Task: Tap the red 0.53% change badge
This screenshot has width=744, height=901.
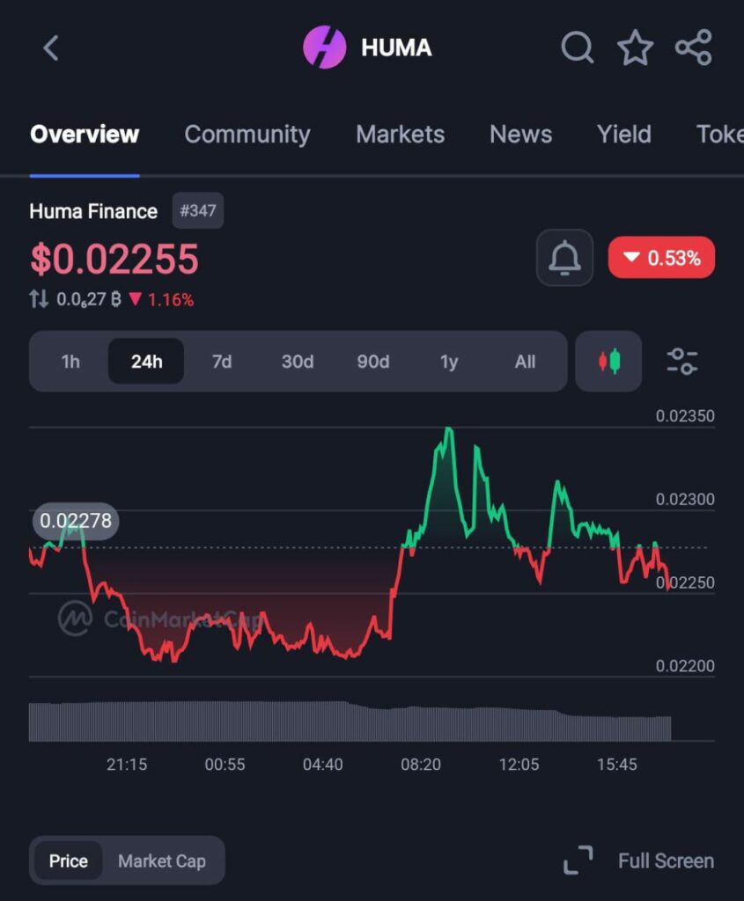Action: pyautogui.click(x=662, y=258)
